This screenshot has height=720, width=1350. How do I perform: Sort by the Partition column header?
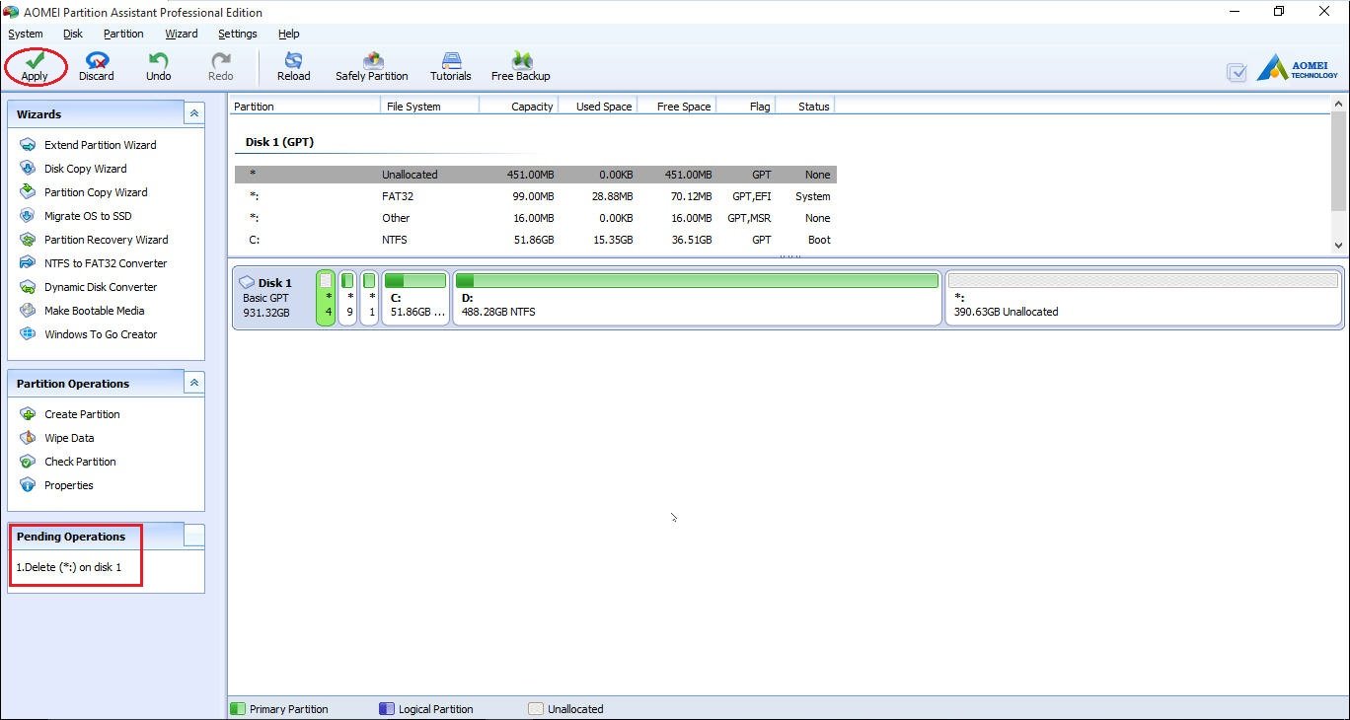point(305,107)
